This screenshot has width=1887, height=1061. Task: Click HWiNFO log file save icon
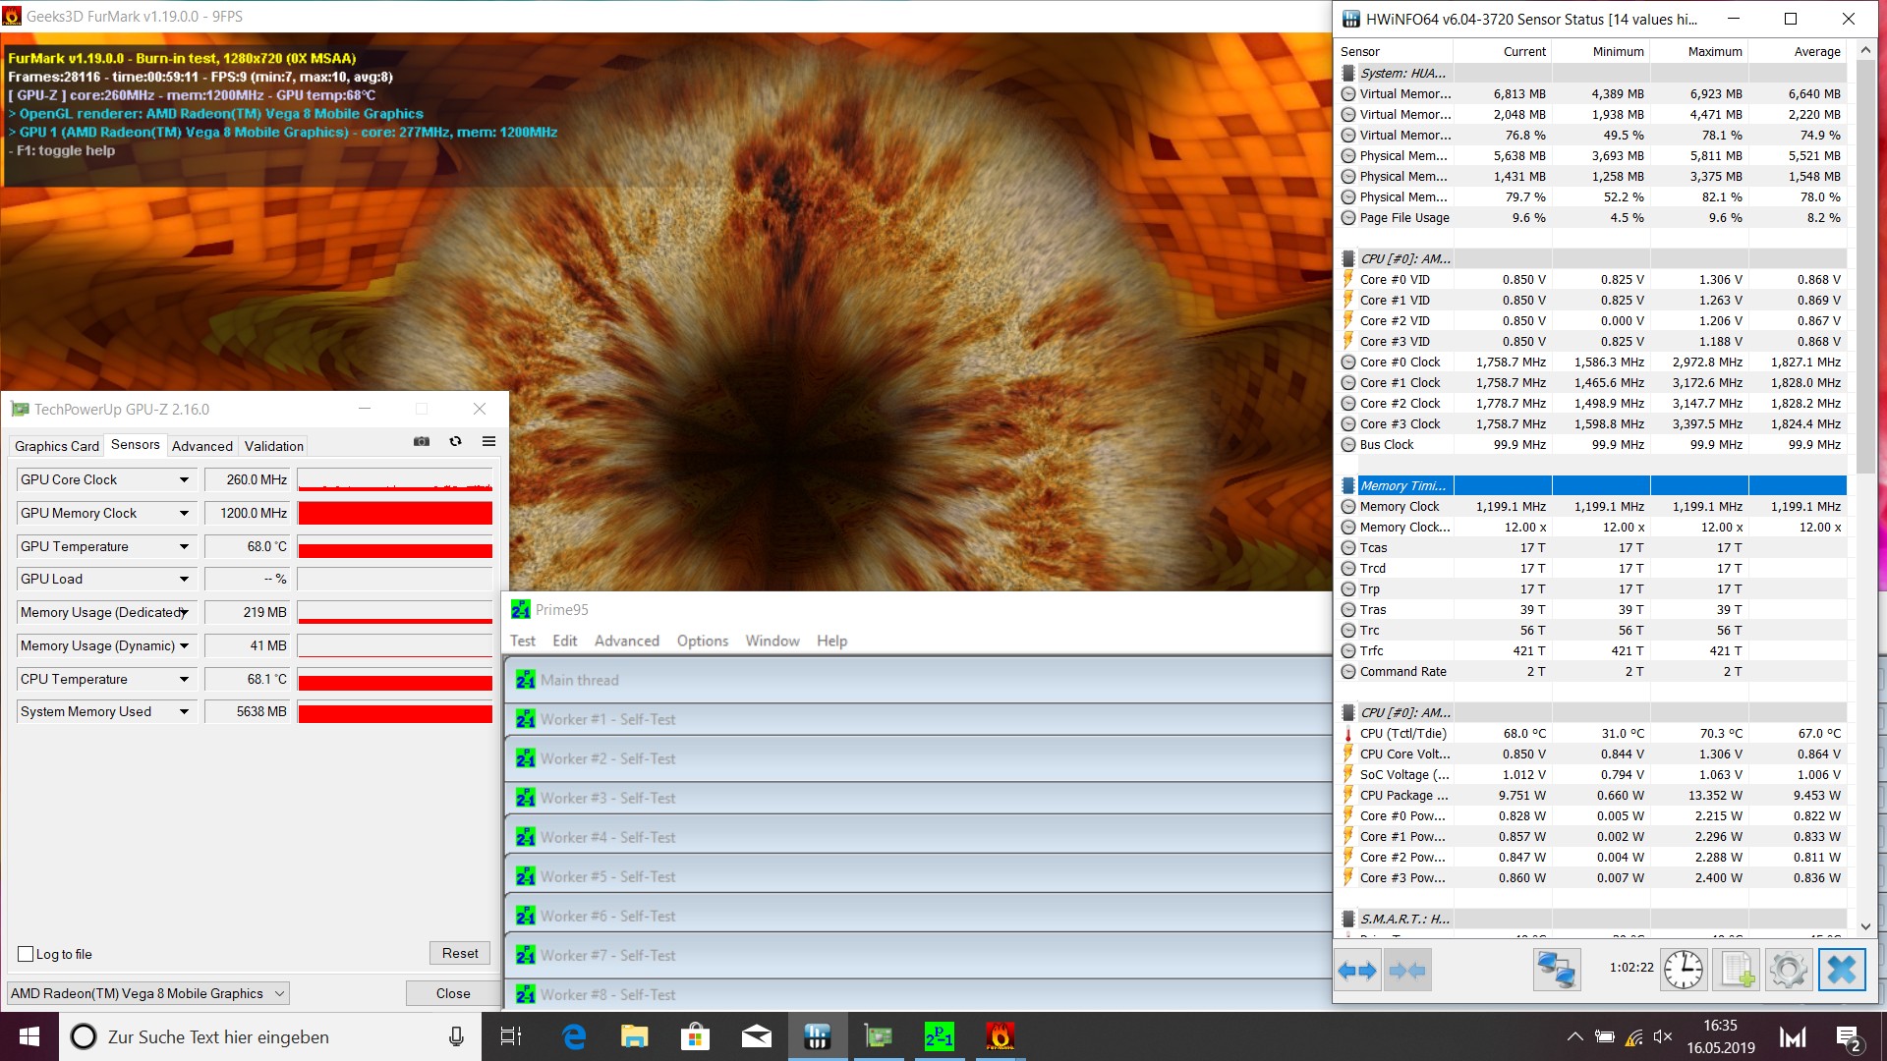coord(1736,970)
